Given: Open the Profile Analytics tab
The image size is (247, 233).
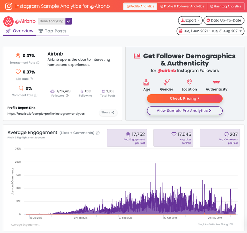Looking at the screenshot, I should [140, 6].
